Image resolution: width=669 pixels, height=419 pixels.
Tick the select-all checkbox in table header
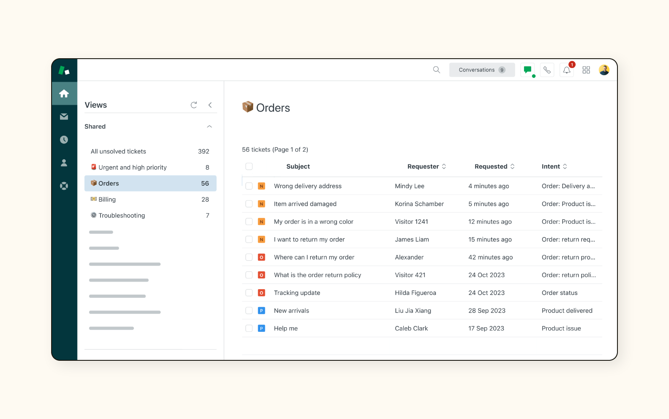249,166
